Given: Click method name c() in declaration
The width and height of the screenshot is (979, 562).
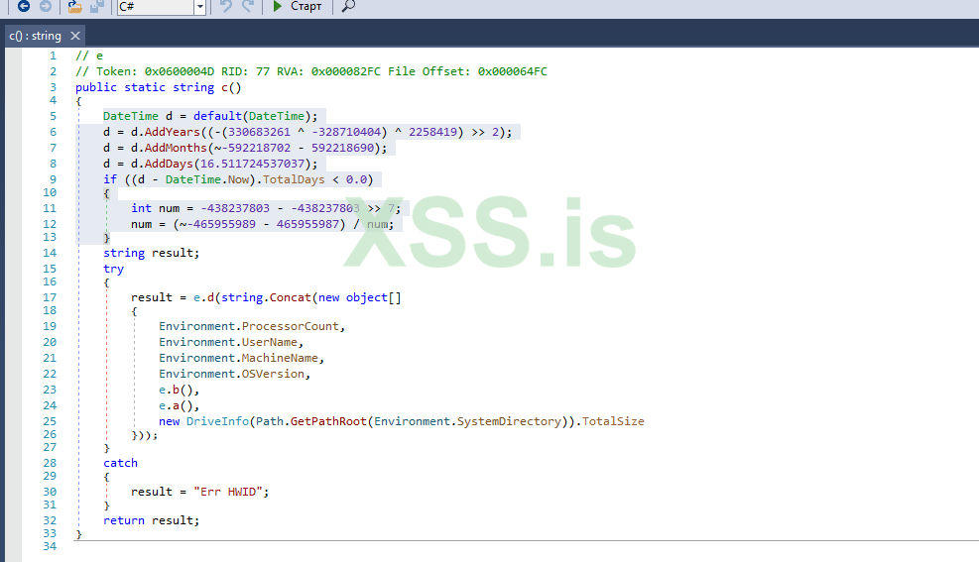Looking at the screenshot, I should tap(232, 88).
